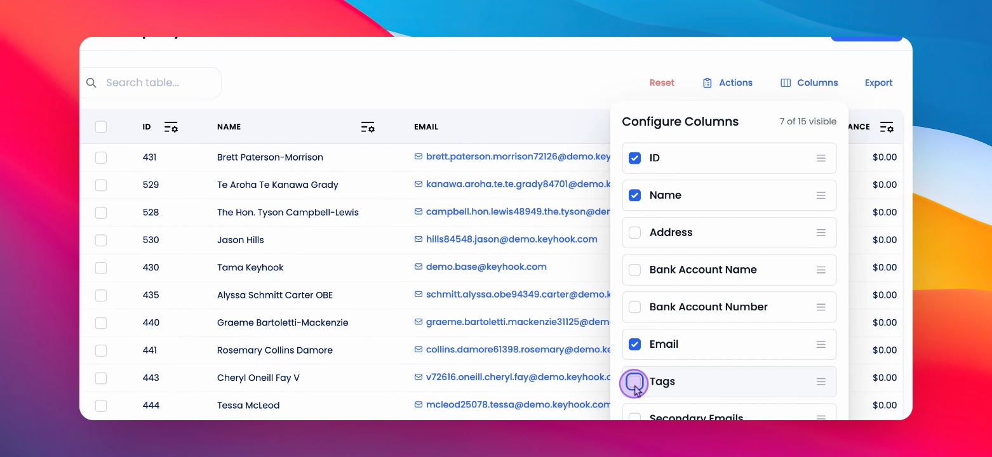The height and width of the screenshot is (457, 992).
Task: Open email link hills84548.jason@demo.keyhook.com
Action: coord(512,239)
